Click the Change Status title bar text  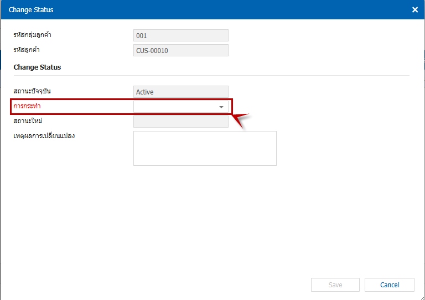point(31,10)
